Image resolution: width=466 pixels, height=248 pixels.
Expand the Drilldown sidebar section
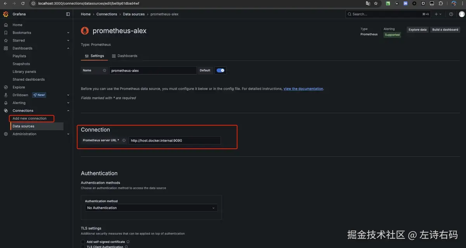tap(68, 95)
